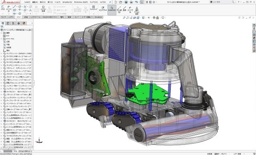Click the Save icon
The width and height of the screenshot is (256, 155).
[x=126, y=2]
